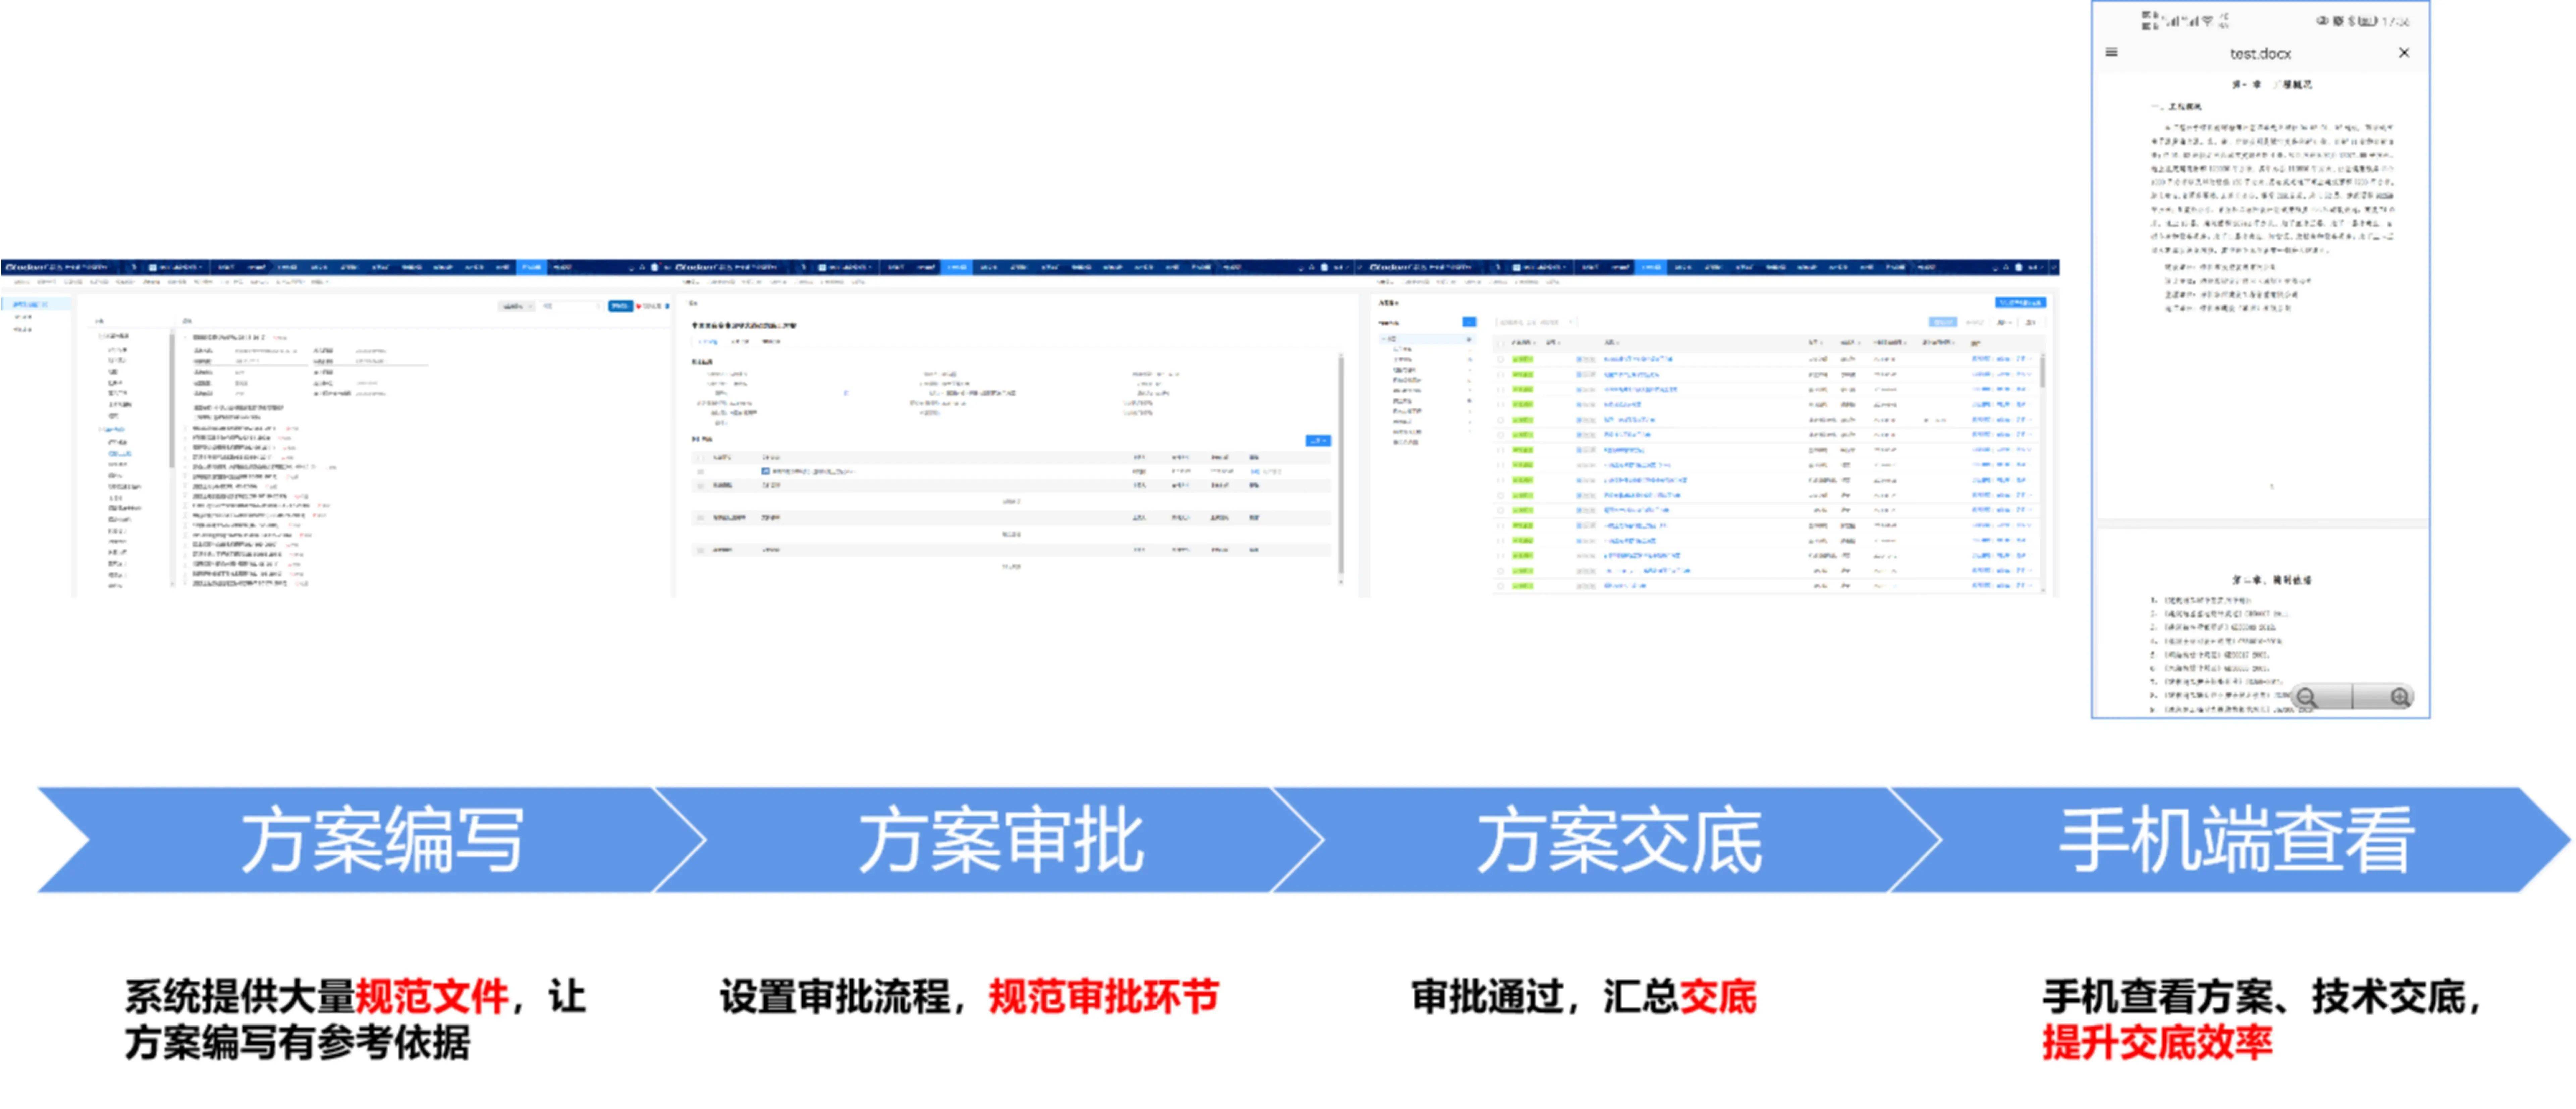Click the red heart icon in first screenshot
The height and width of the screenshot is (1109, 2576).
click(639, 306)
